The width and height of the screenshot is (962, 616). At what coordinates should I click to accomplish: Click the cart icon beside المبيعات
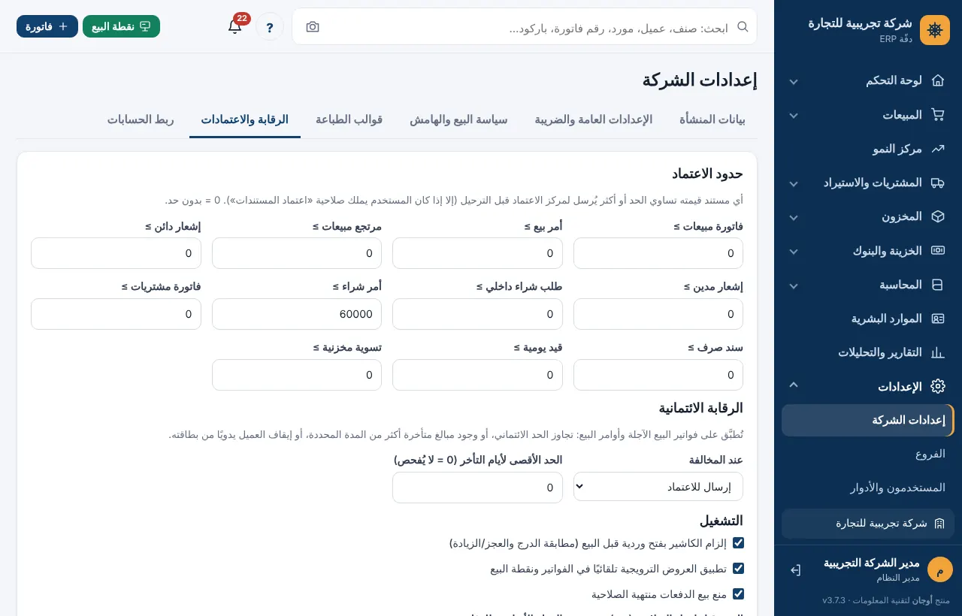click(x=937, y=115)
